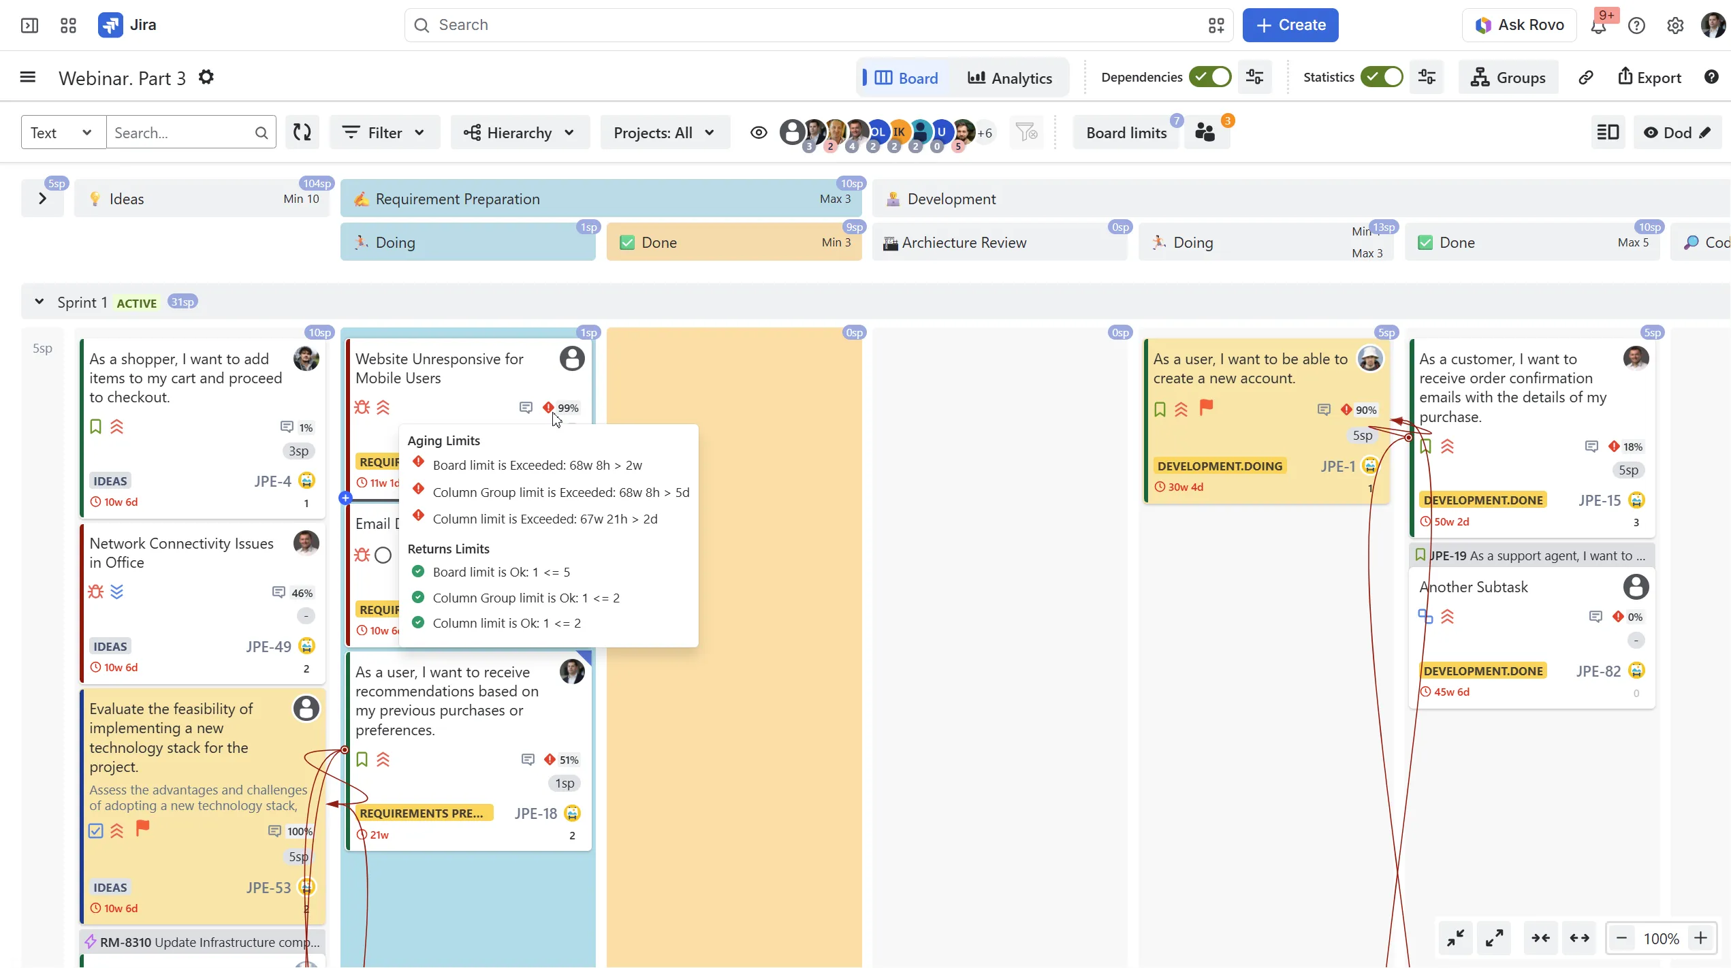The height and width of the screenshot is (968, 1731).
Task: Select the Requirement Preparation column header
Action: (601, 198)
